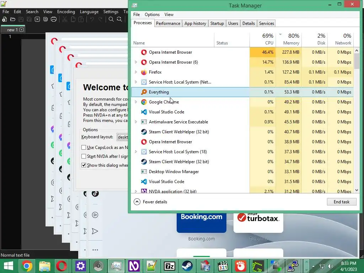Click the Find magnifier icon in Notepad++

111,19
